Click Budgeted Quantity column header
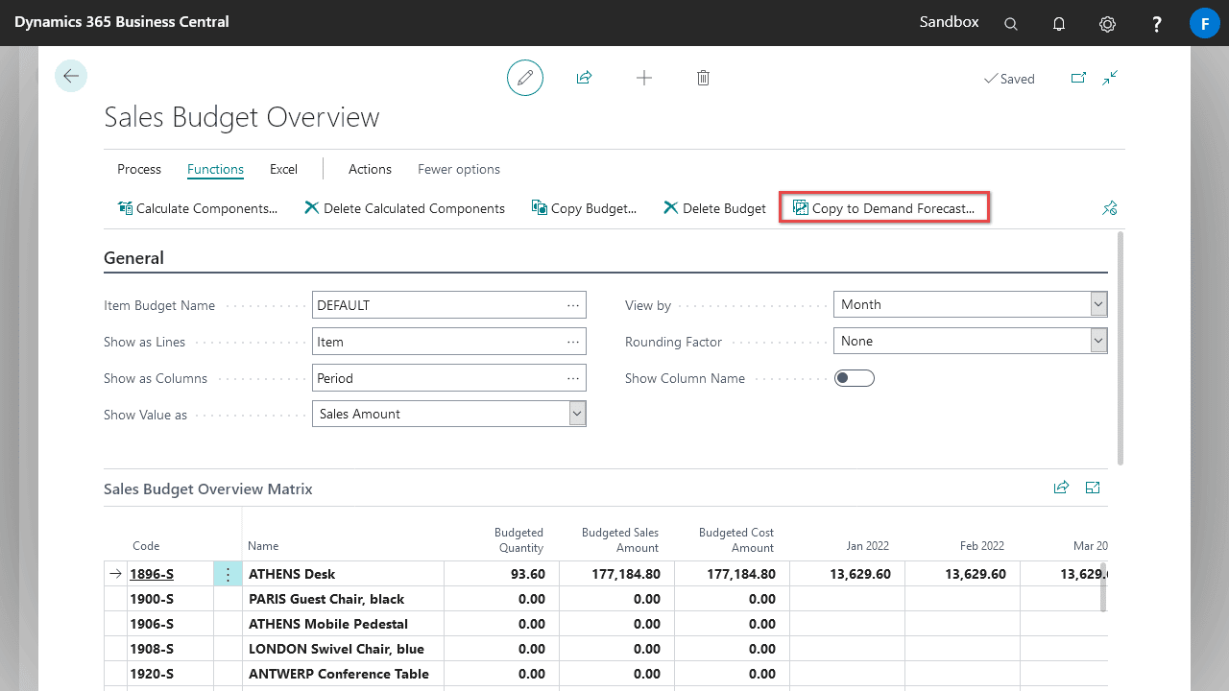The image size is (1229, 691). (x=518, y=539)
